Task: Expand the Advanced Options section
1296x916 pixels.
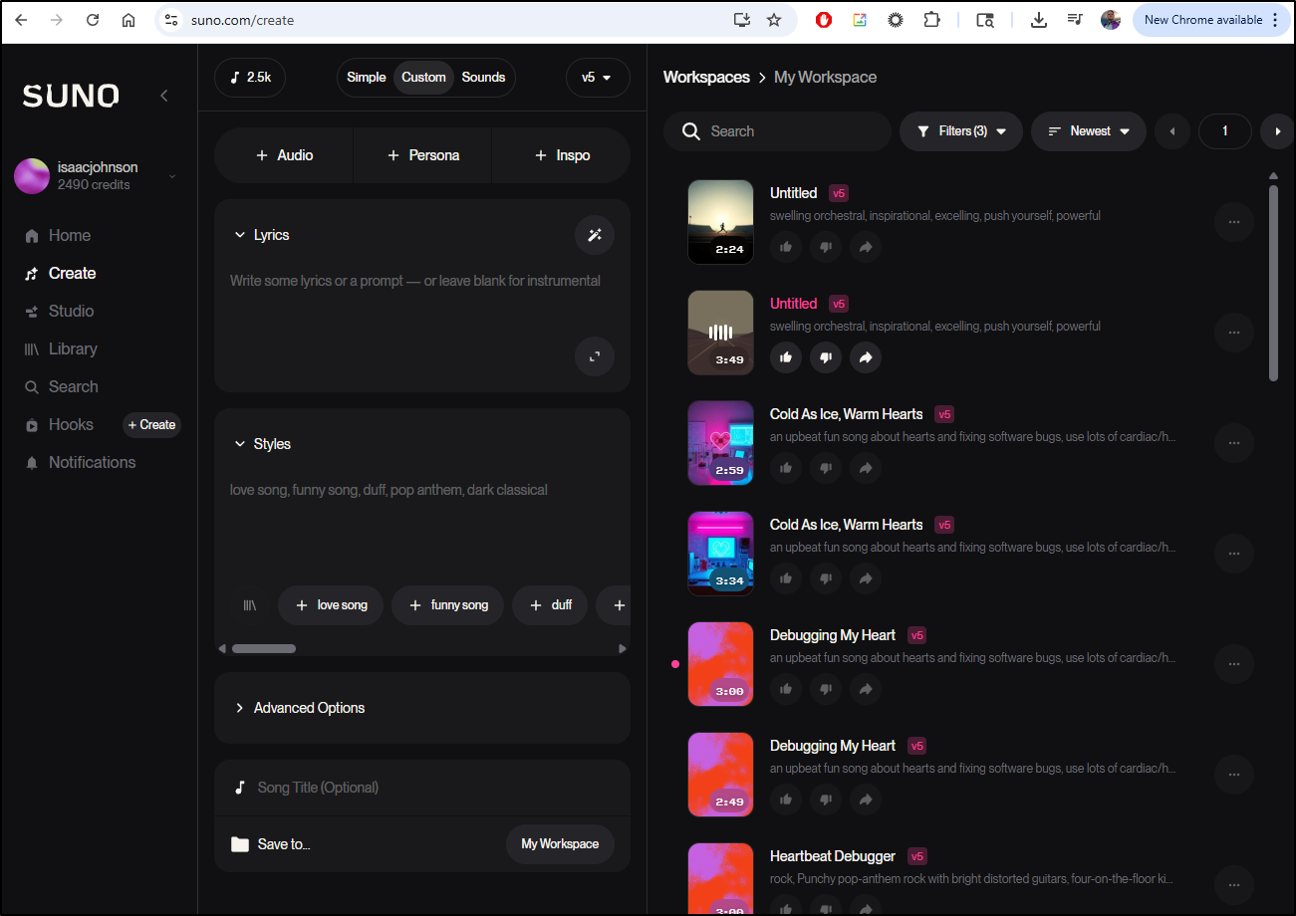Action: 309,708
